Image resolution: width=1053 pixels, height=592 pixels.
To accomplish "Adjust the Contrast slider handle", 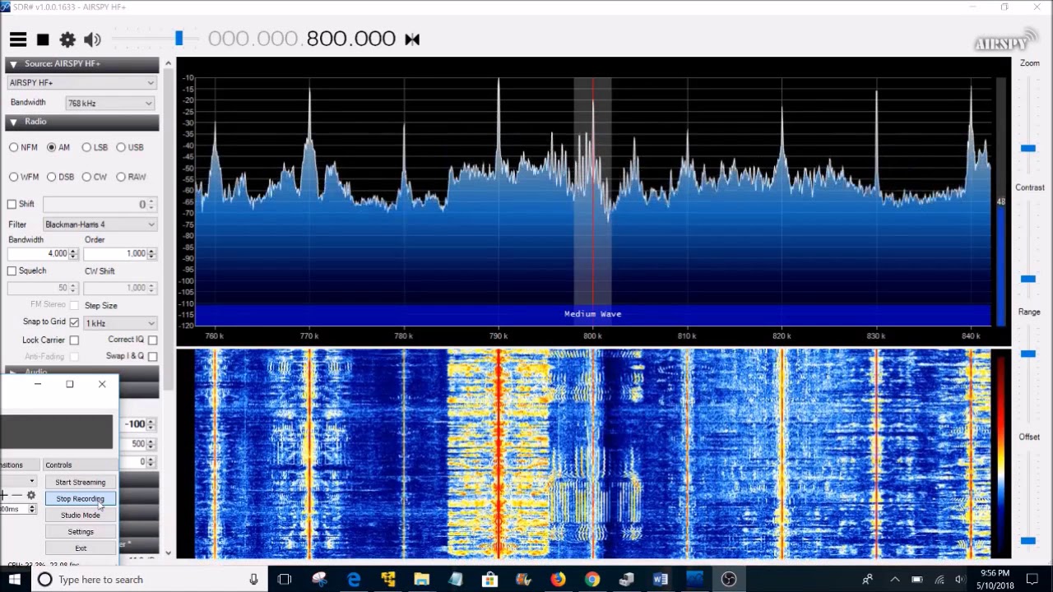I will coord(1027,279).
